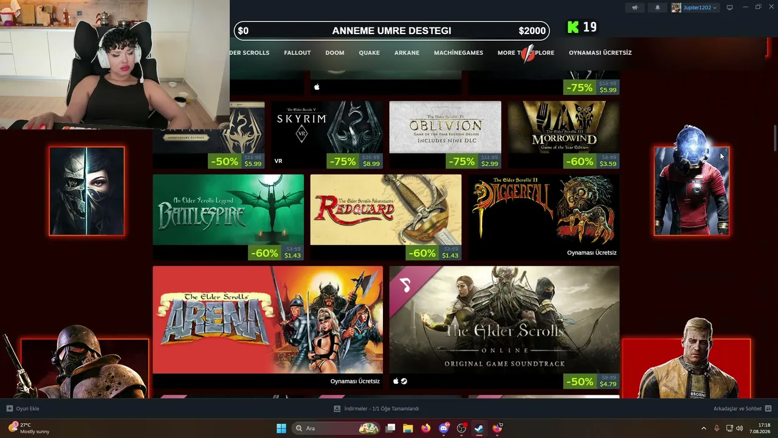
Task: Click the Prey astronaut character artwork
Action: (692, 181)
